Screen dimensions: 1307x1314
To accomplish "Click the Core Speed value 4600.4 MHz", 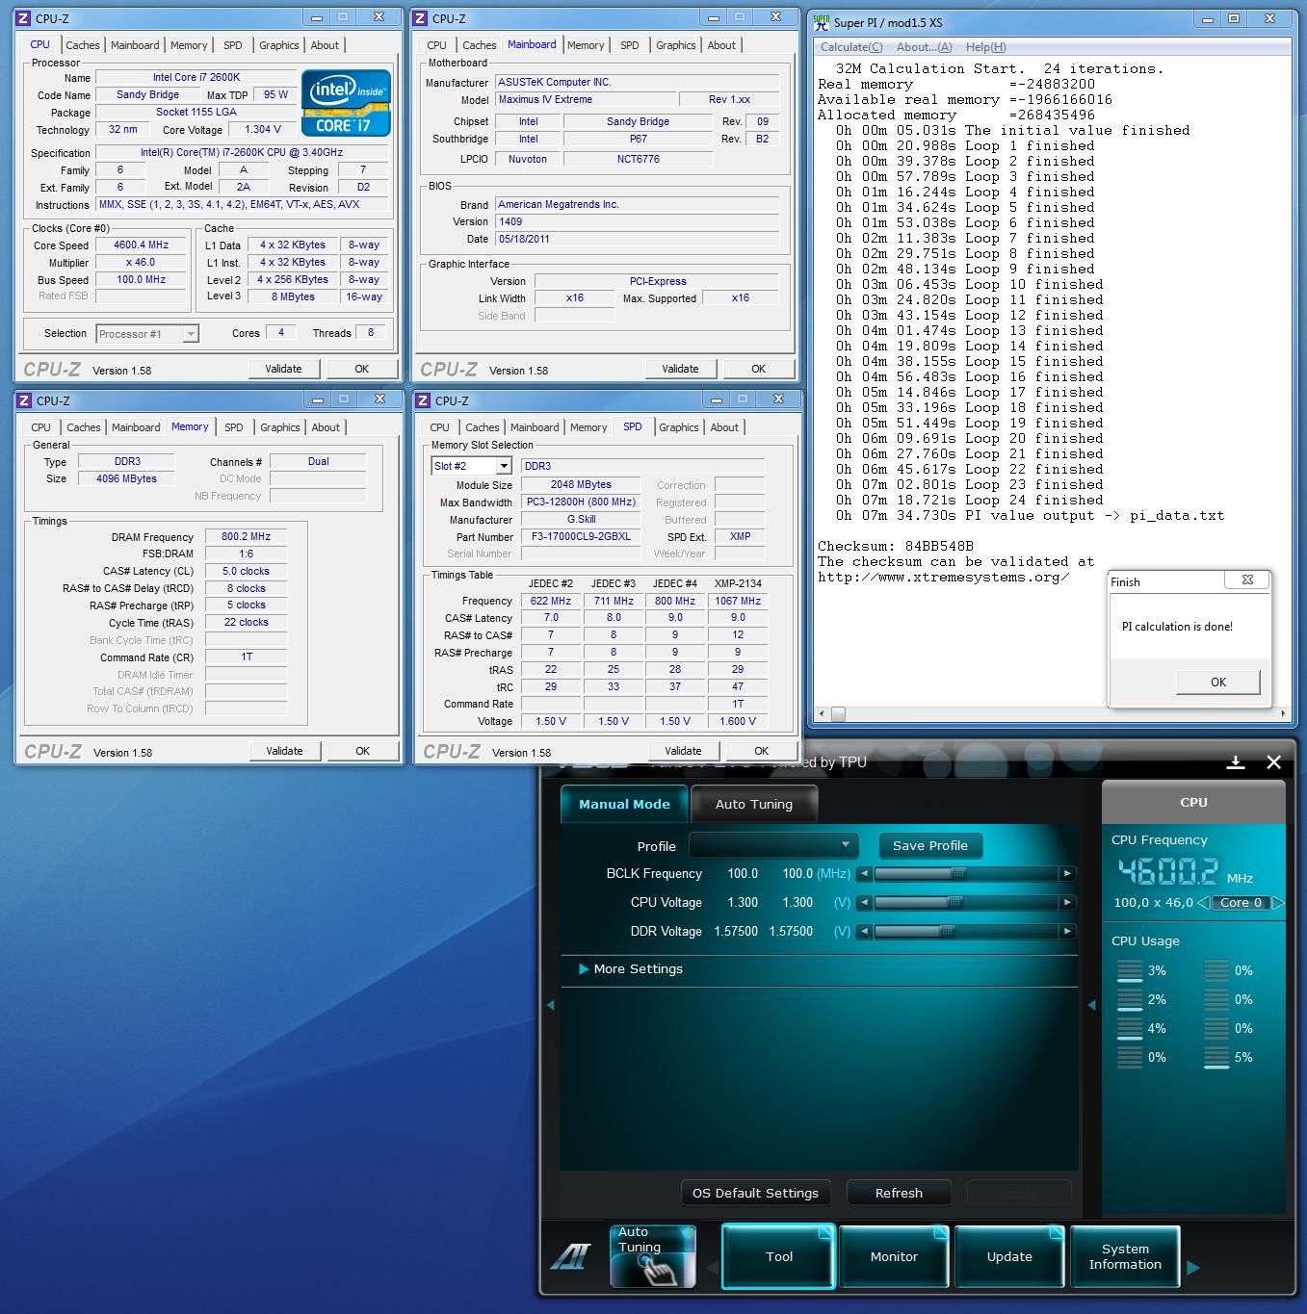I will pyautogui.click(x=142, y=245).
